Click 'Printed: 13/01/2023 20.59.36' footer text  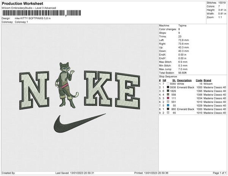pyautogui.click(x=151, y=173)
